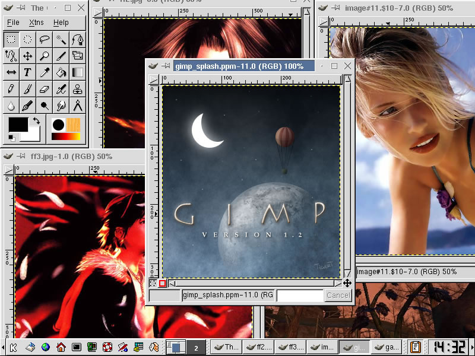Choose the Text tool
This screenshot has height=356, width=475.
point(27,72)
